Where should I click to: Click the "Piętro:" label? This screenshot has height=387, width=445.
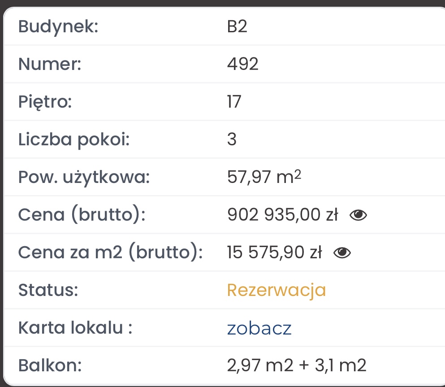45,102
